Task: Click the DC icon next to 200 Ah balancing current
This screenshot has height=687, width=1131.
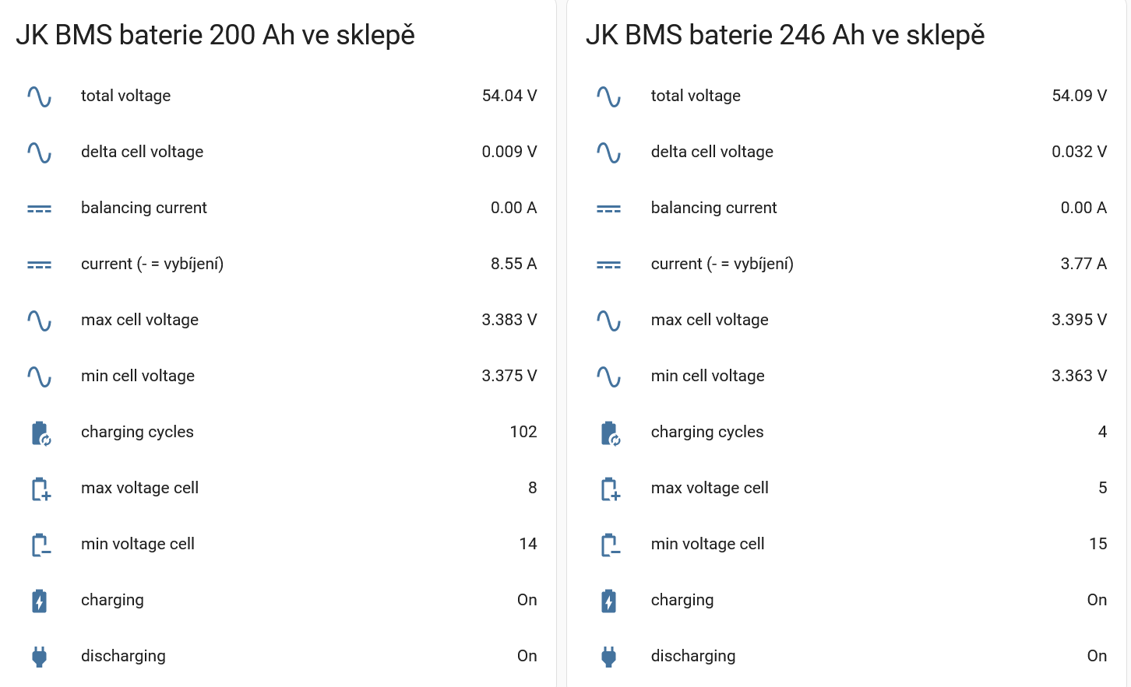Action: click(x=39, y=209)
